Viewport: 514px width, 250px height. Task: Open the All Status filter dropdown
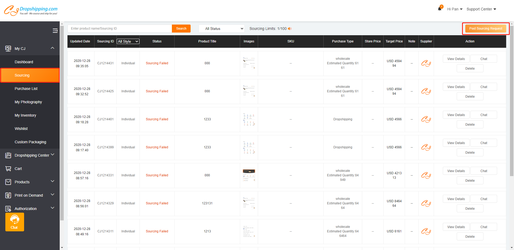[222, 29]
